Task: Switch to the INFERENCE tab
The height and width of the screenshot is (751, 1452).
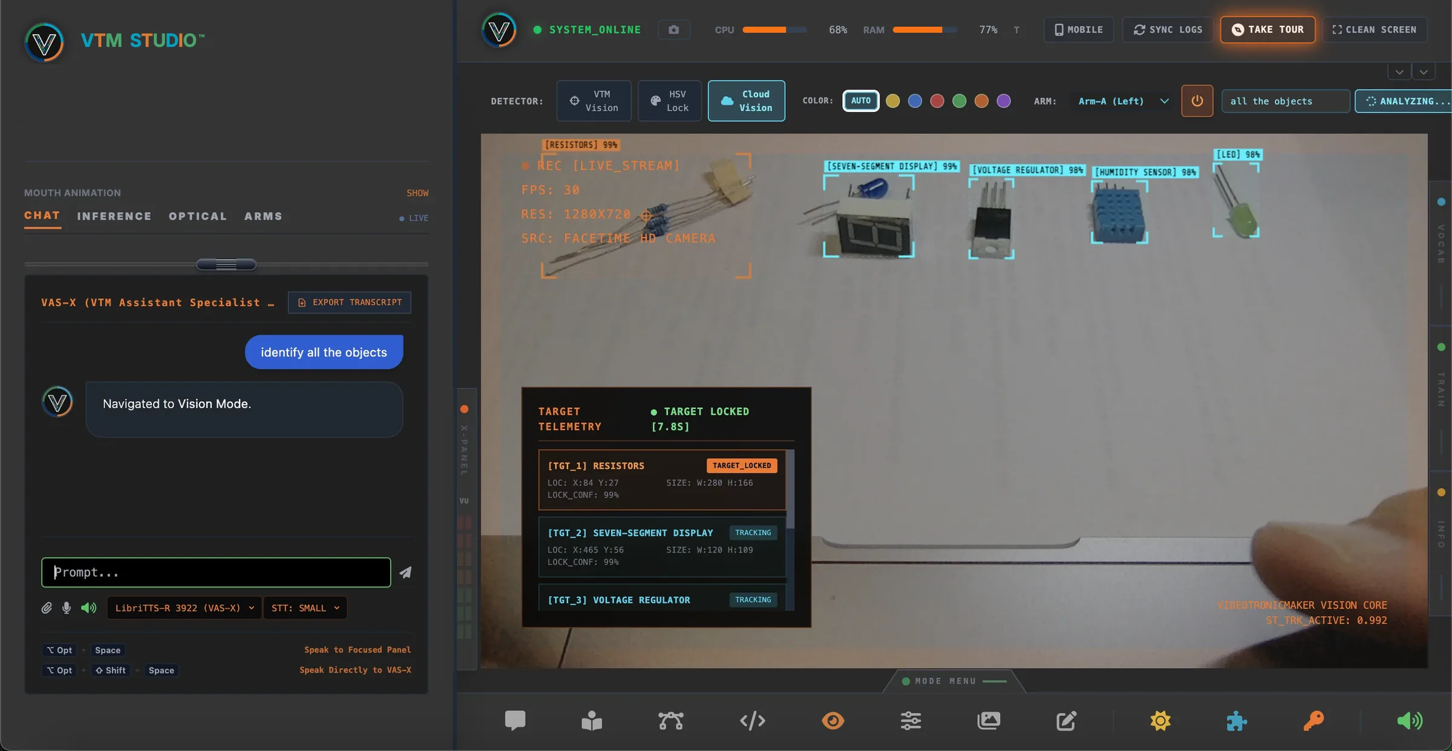Action: (x=114, y=216)
